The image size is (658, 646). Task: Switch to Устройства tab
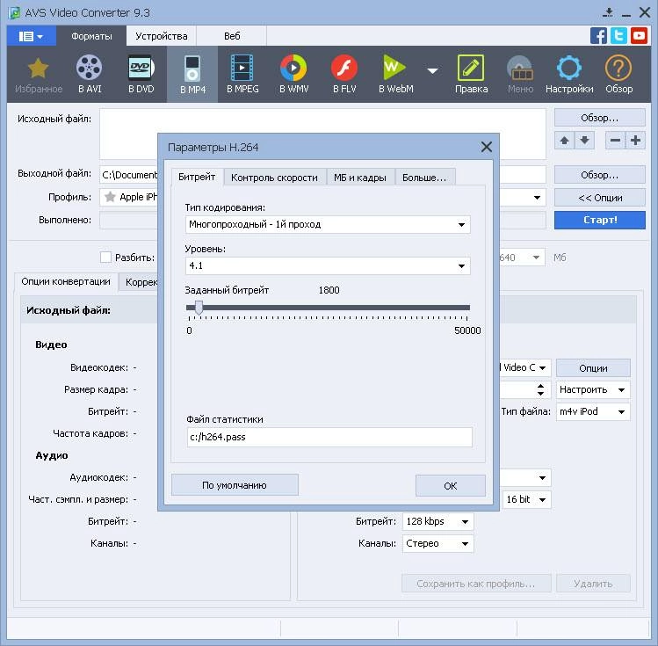point(161,36)
